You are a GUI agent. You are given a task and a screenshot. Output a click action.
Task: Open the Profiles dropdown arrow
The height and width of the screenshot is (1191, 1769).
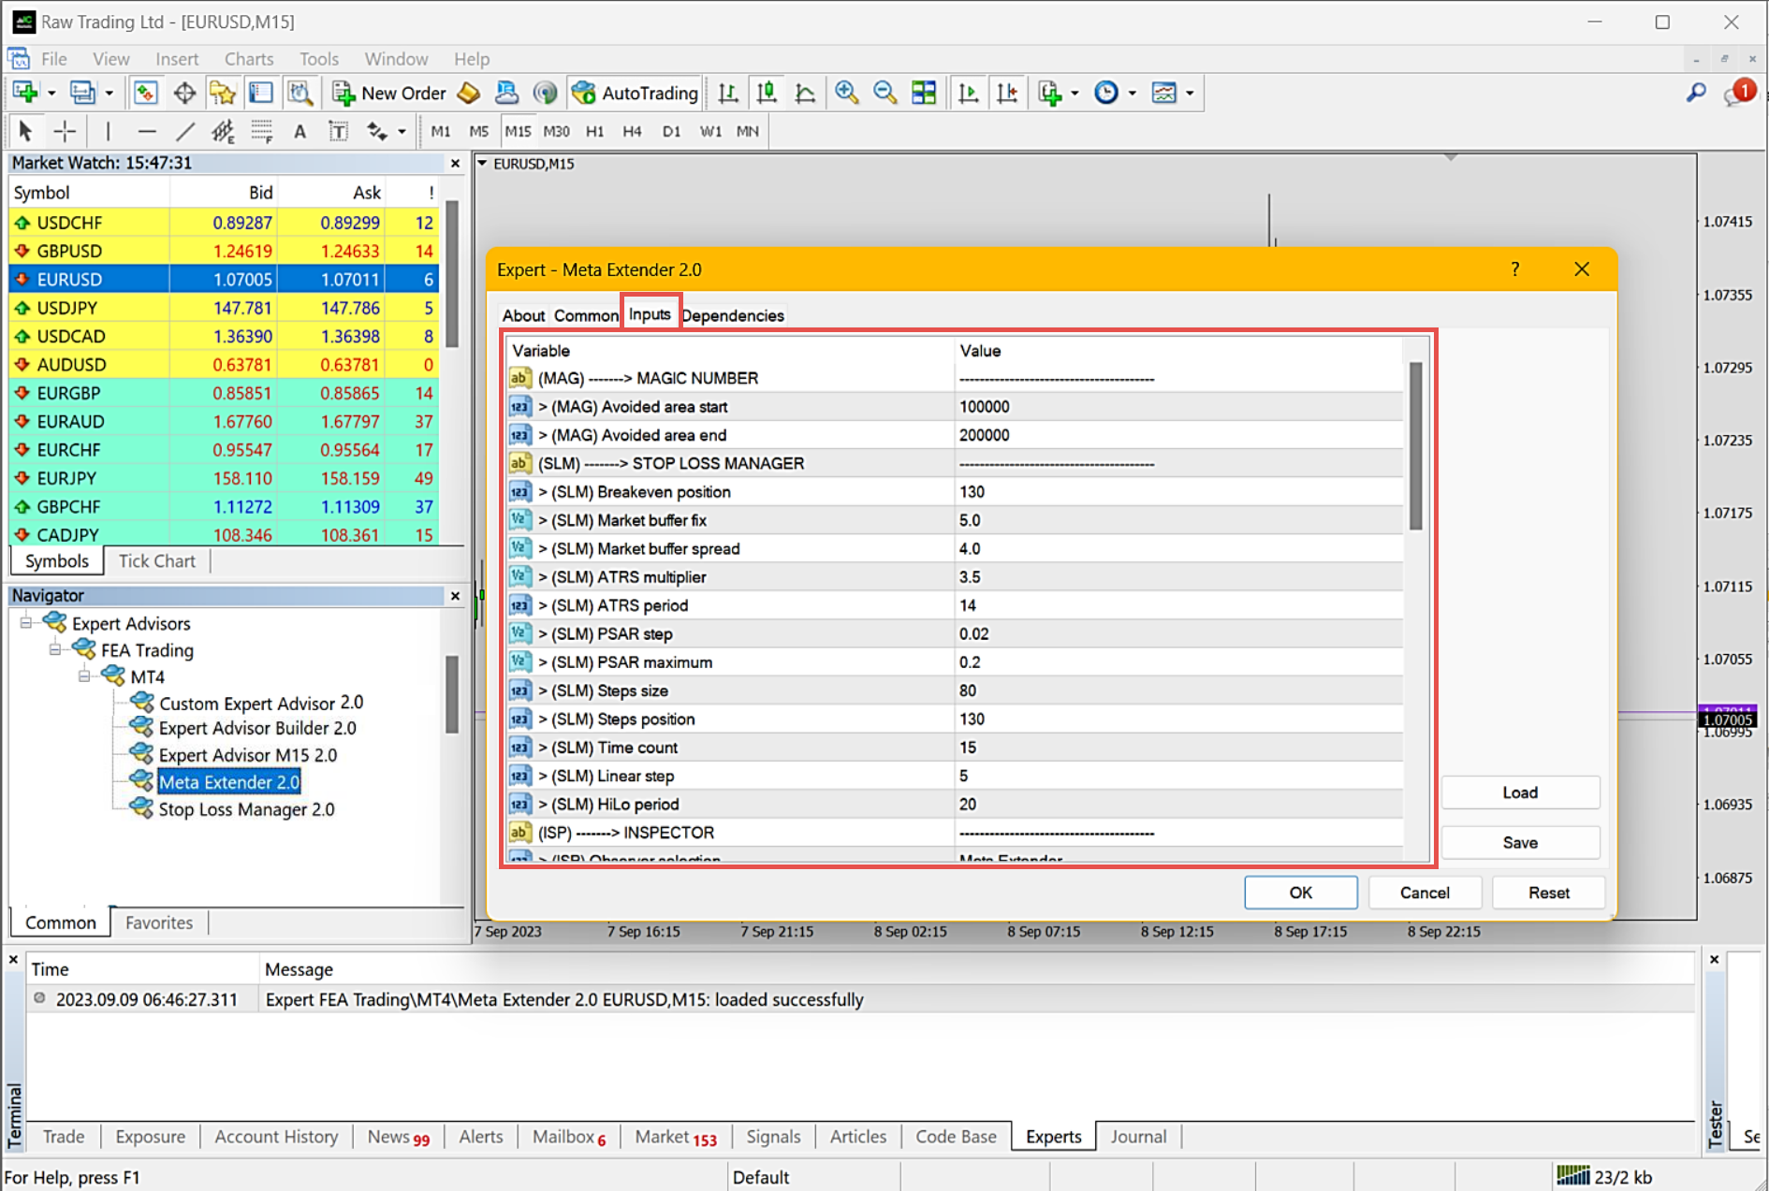point(110,93)
